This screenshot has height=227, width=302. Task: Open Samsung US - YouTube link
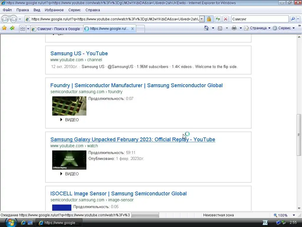click(x=79, y=53)
